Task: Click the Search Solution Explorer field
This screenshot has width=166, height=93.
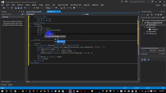Action: pyautogui.click(x=151, y=18)
